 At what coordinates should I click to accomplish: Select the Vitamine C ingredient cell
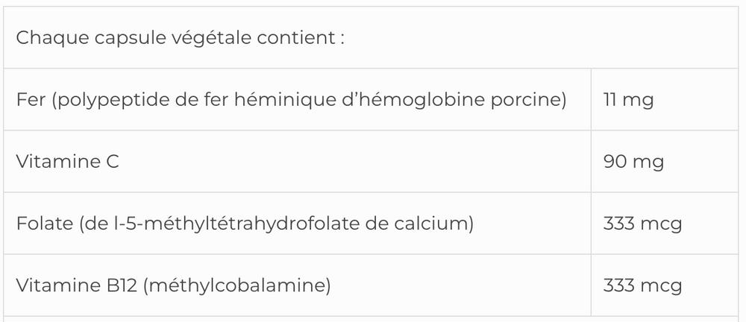click(67, 162)
